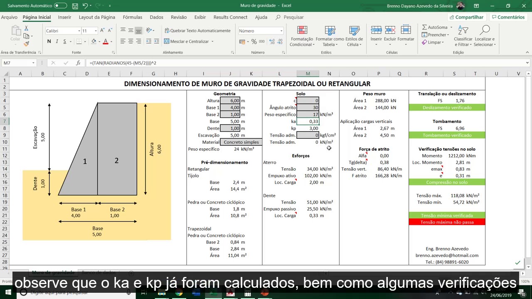Expand the AutoSoma dropdown arrow
532x299 pixels.
[451, 27]
